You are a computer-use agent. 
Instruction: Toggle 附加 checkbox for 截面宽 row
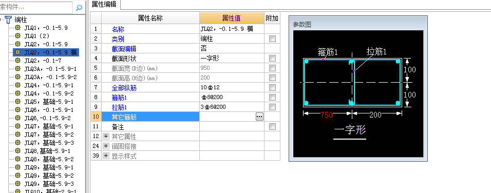pyautogui.click(x=272, y=68)
